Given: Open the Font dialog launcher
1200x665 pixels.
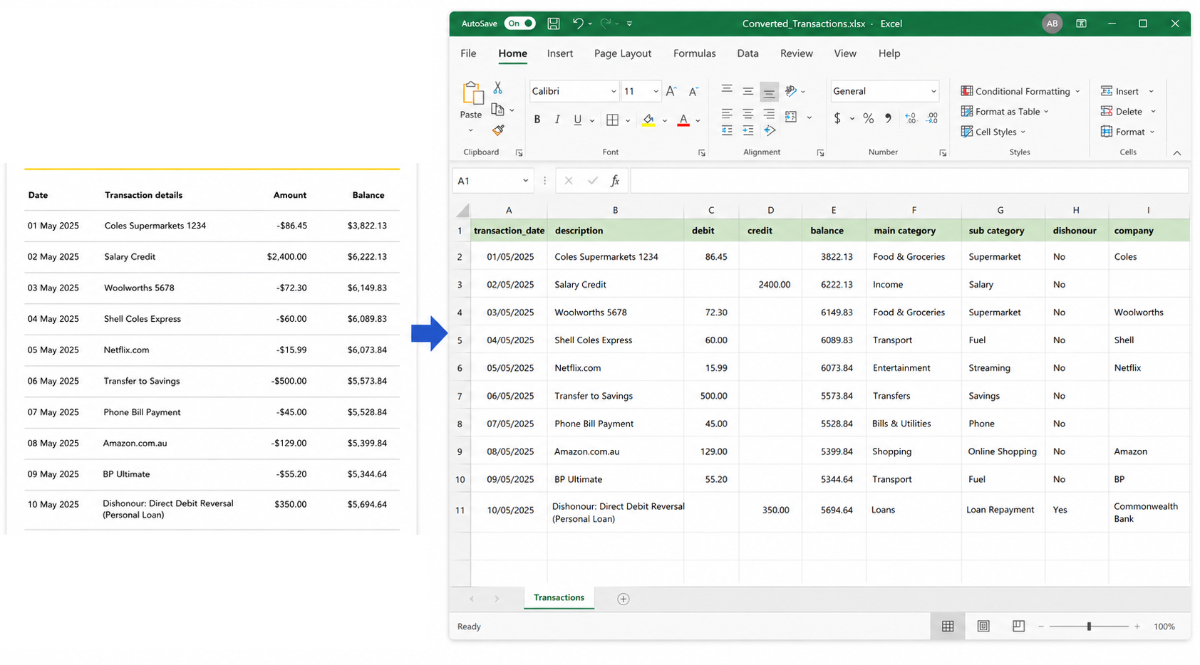Looking at the screenshot, I should coord(702,153).
